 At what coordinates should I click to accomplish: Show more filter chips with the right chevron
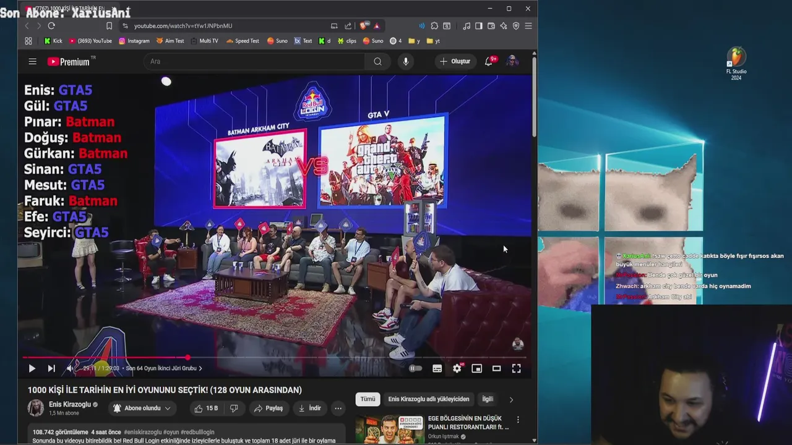pyautogui.click(x=511, y=400)
